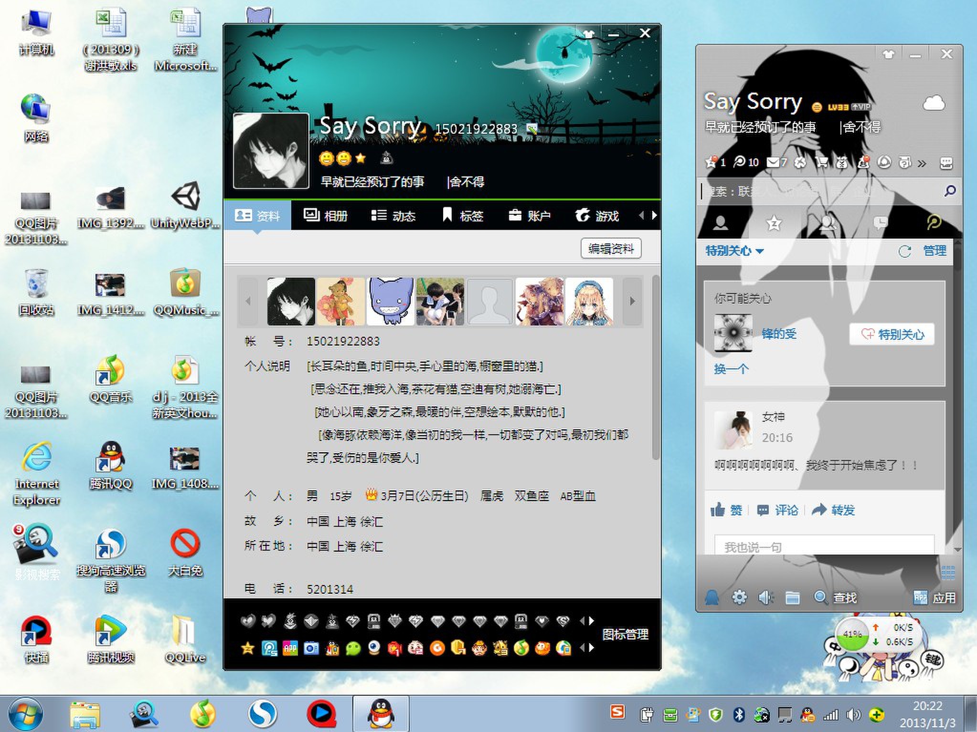Show next avatars with right arrow
The width and height of the screenshot is (977, 732).
click(632, 301)
